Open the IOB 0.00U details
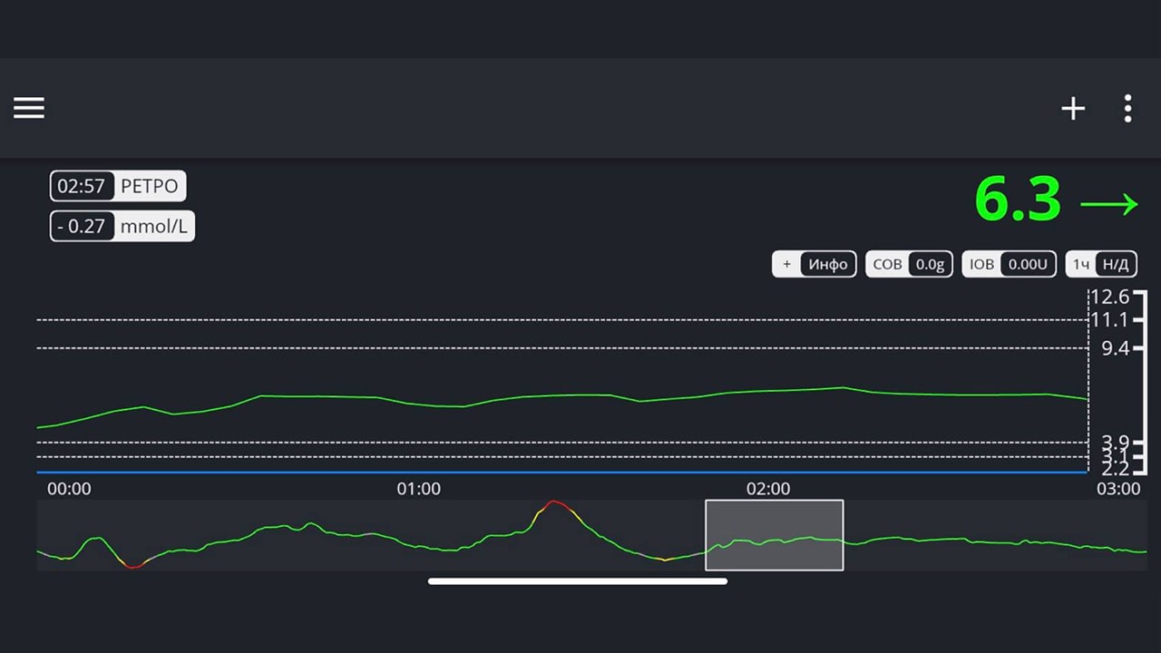The height and width of the screenshot is (653, 1161). coord(1010,264)
